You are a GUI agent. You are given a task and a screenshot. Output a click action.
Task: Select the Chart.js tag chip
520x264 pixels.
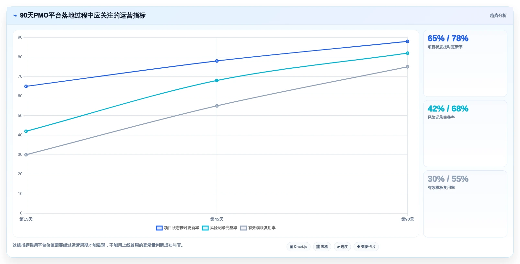pos(299,247)
